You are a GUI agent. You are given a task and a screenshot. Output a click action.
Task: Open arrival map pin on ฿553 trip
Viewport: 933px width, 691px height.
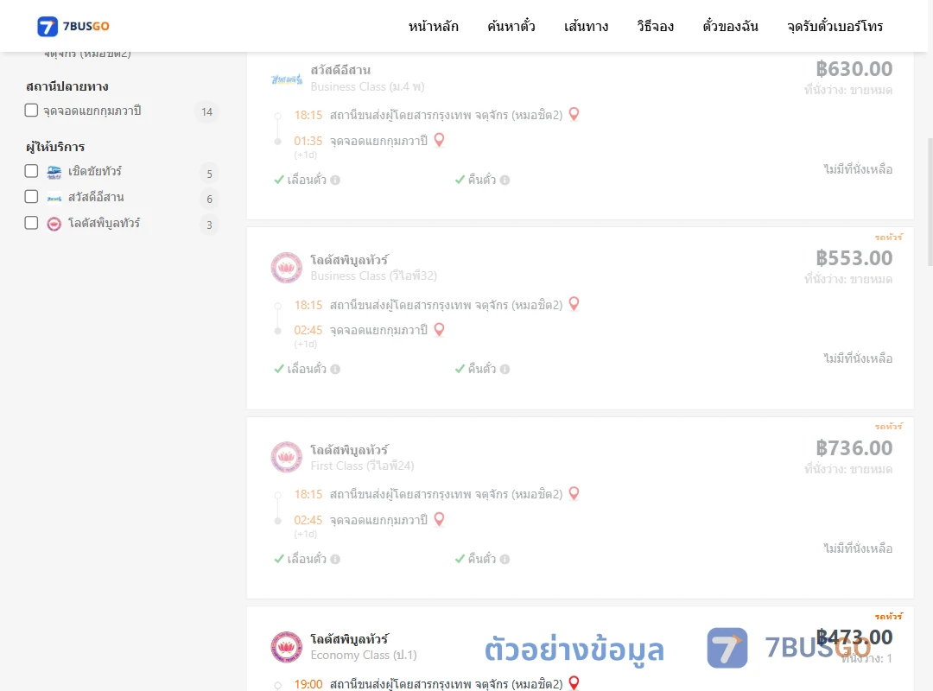[439, 329]
